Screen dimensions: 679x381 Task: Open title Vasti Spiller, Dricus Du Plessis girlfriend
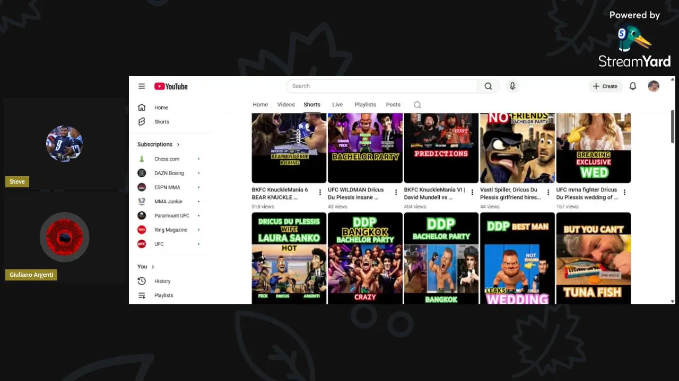coord(510,193)
